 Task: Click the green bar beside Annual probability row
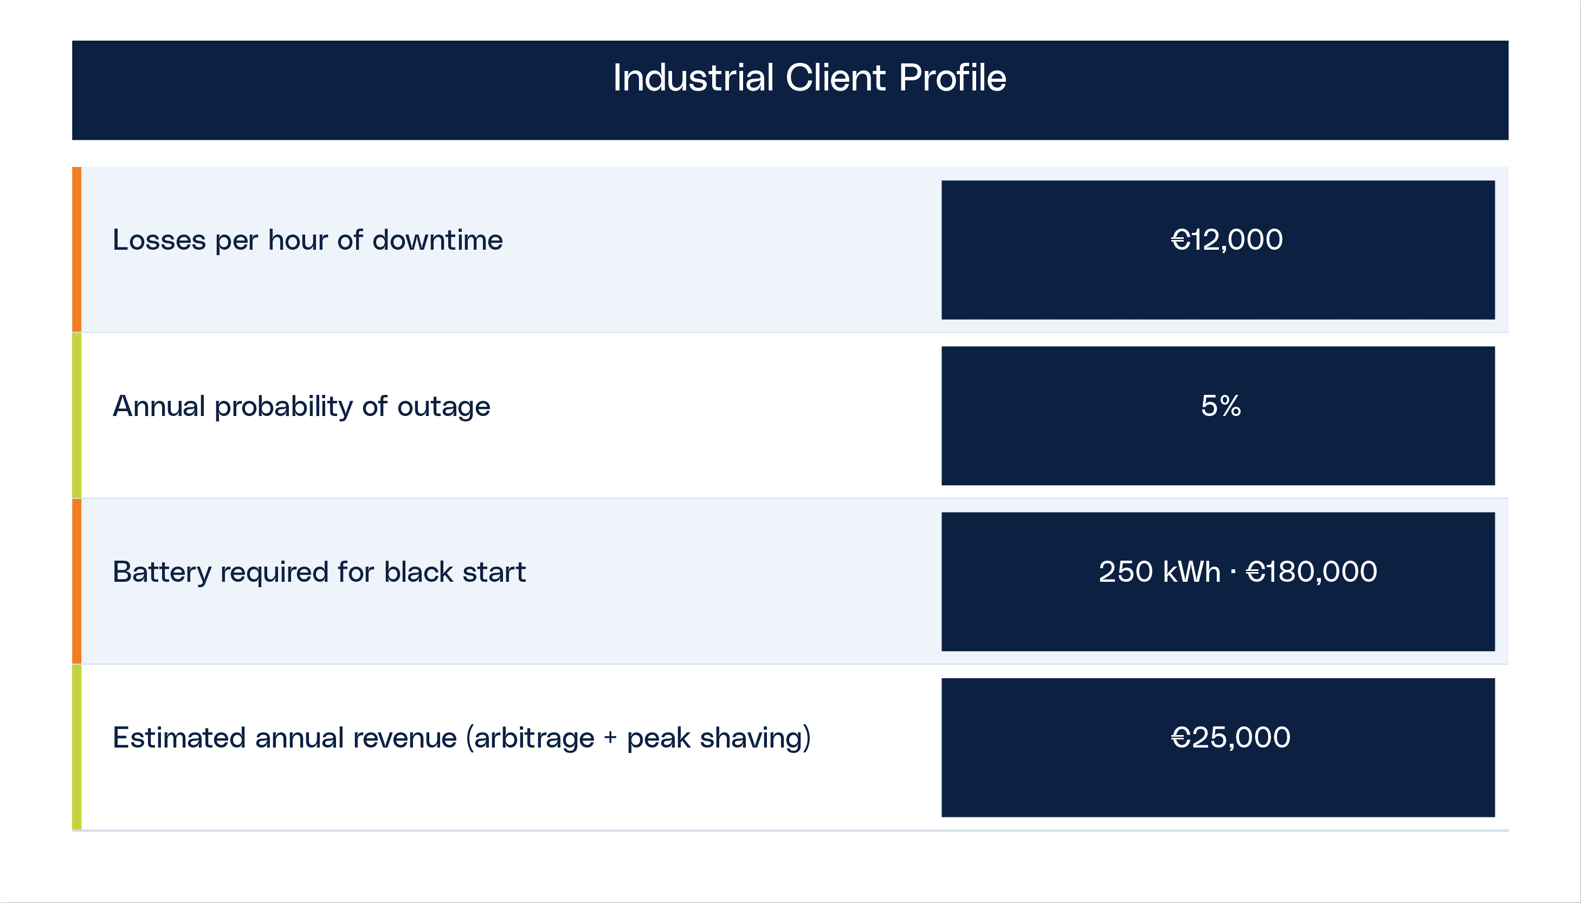77,415
